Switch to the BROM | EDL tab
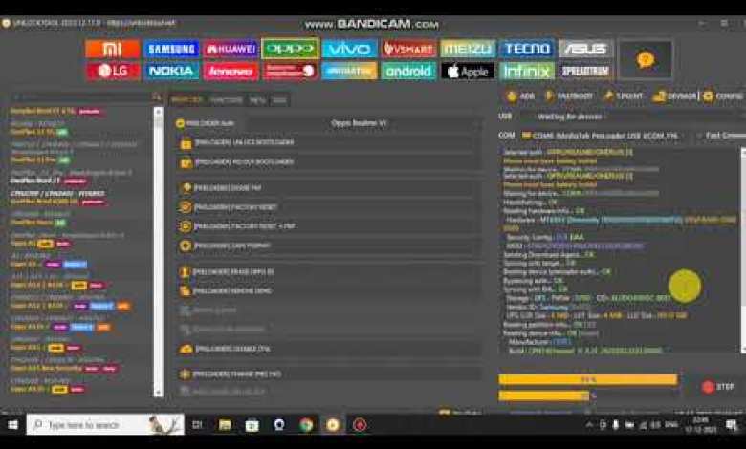This screenshot has height=449, width=746. (x=186, y=100)
